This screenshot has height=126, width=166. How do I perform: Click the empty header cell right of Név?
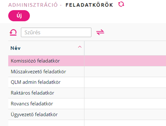[125, 48]
